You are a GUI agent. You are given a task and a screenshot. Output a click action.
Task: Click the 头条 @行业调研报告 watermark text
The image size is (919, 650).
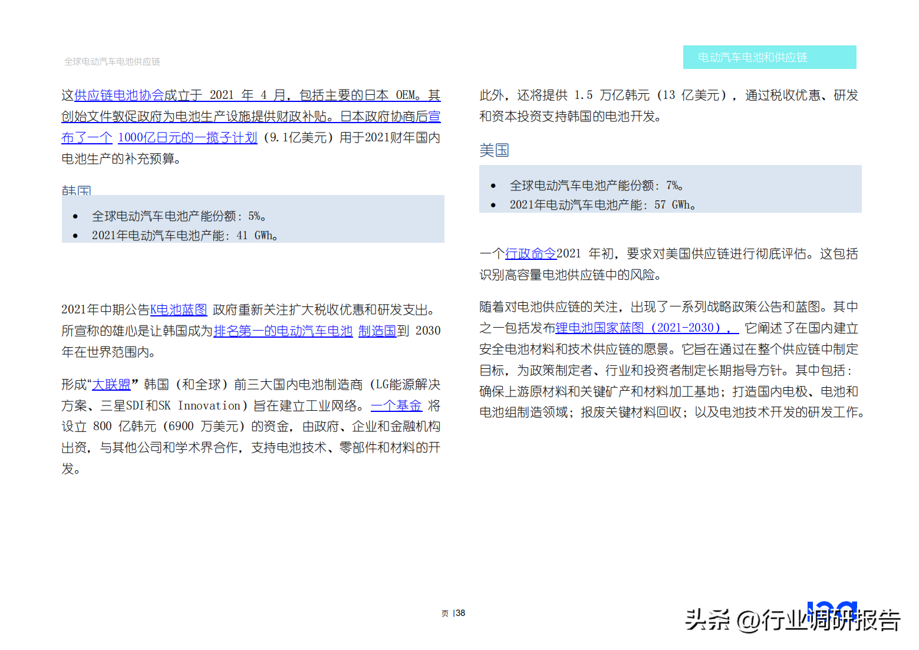pyautogui.click(x=793, y=620)
